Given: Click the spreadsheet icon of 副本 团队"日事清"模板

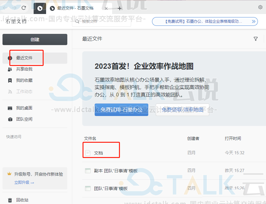Looking at the screenshot, I should click(88, 171).
